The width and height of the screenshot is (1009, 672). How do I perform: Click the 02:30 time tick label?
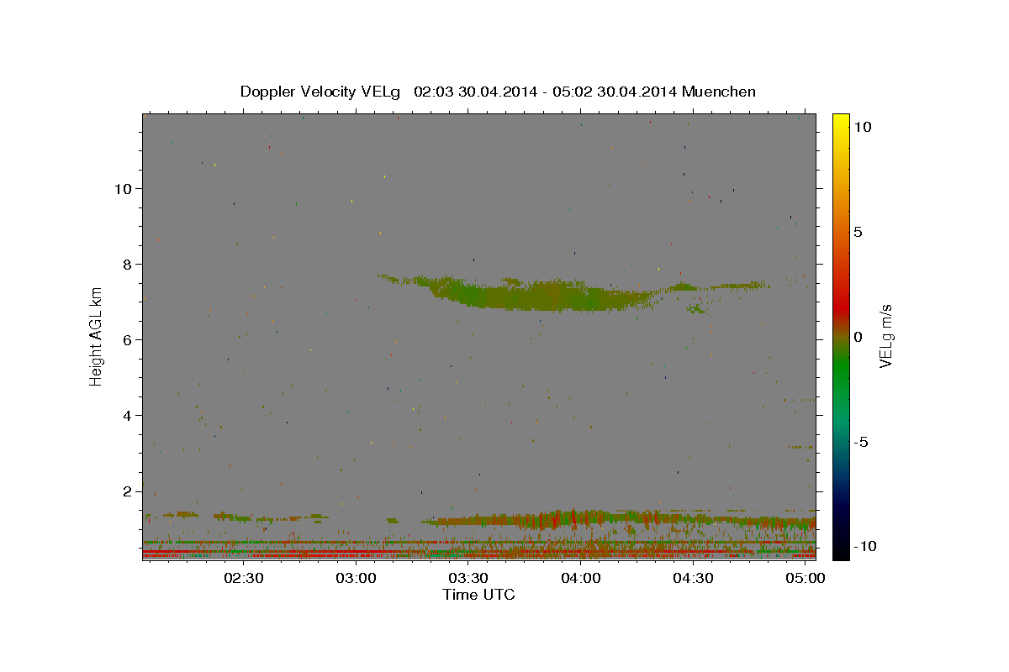point(244,579)
